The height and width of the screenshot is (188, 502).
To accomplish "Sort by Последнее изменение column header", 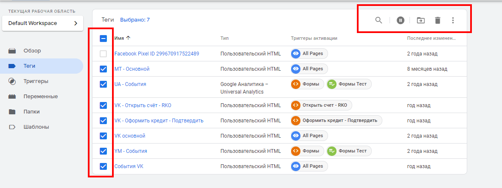I will click(431, 38).
